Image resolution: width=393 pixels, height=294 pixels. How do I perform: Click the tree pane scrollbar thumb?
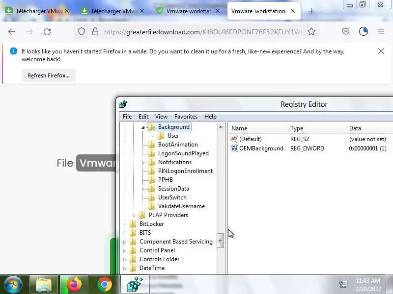click(220, 240)
